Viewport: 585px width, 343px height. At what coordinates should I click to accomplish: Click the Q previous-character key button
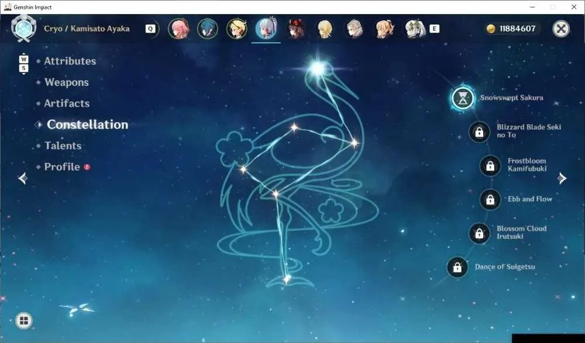click(x=150, y=29)
